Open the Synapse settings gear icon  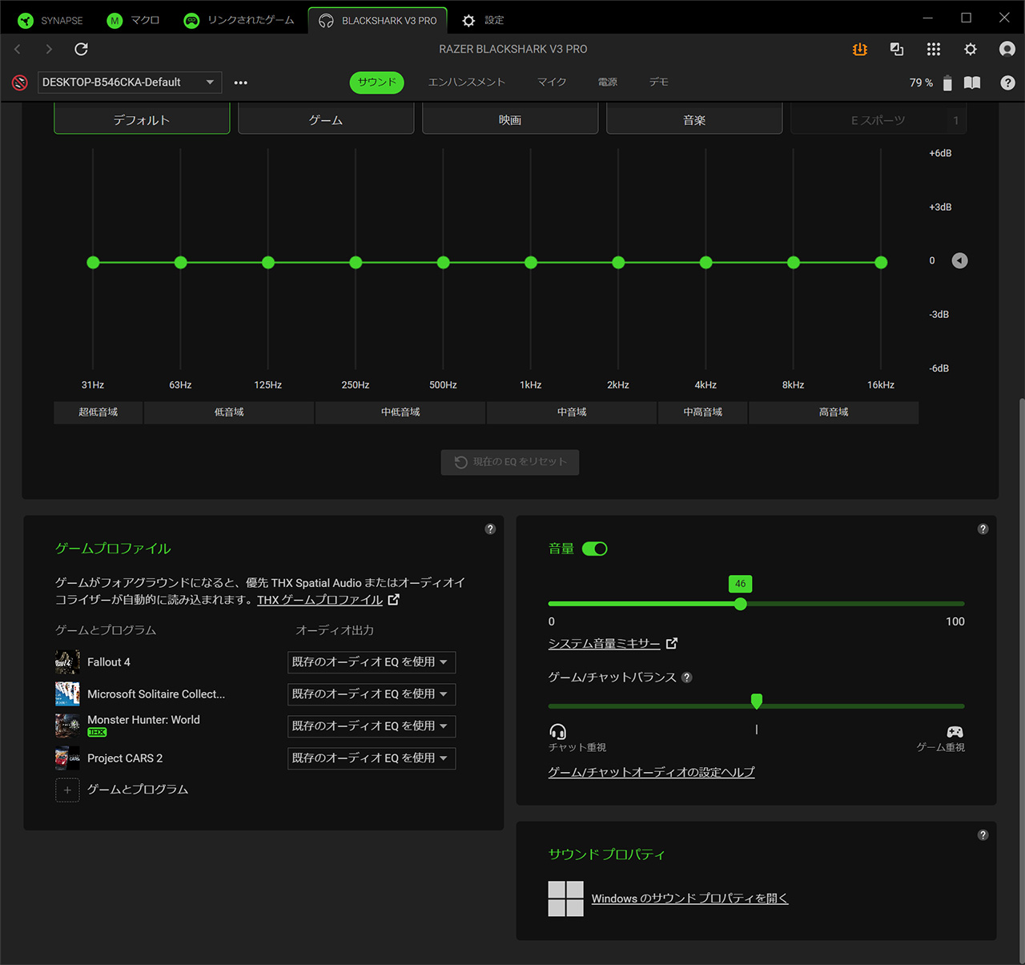coord(970,50)
